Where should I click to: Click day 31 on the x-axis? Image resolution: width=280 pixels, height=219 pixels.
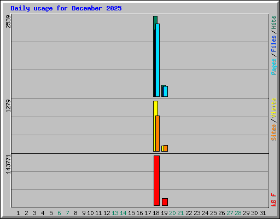tap(262, 213)
